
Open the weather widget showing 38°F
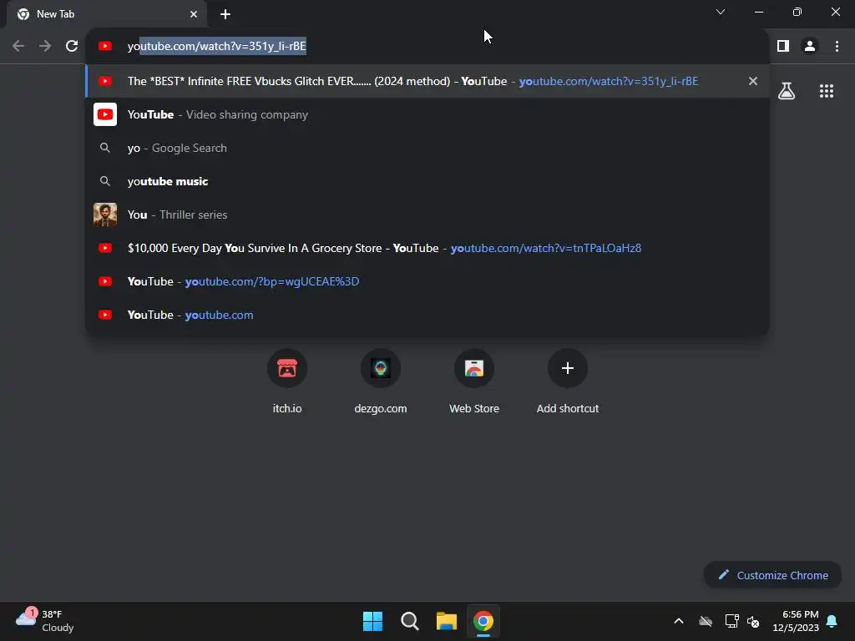click(x=45, y=621)
